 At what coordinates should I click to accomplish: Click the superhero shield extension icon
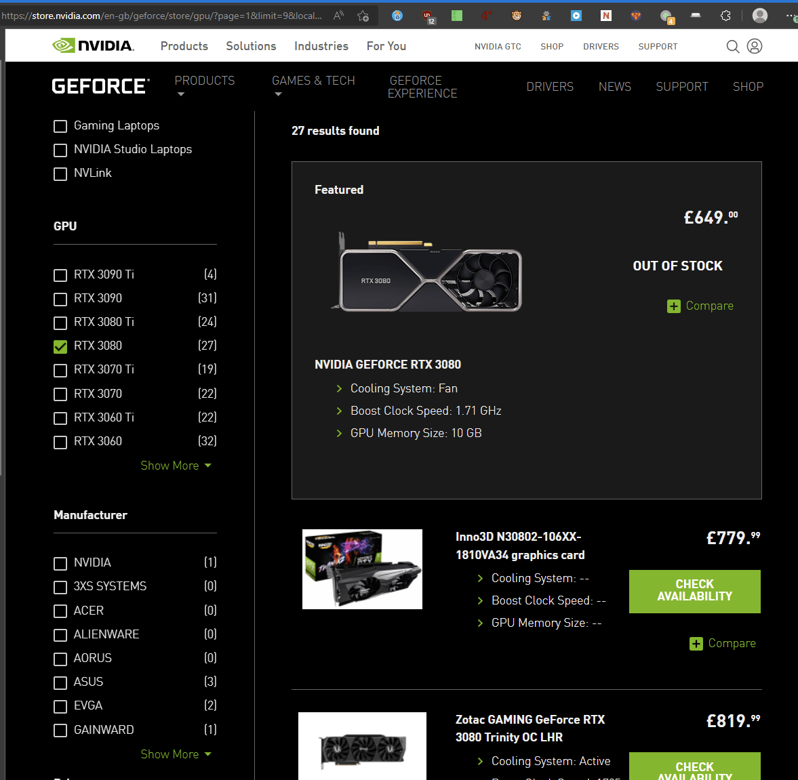pyautogui.click(x=636, y=16)
